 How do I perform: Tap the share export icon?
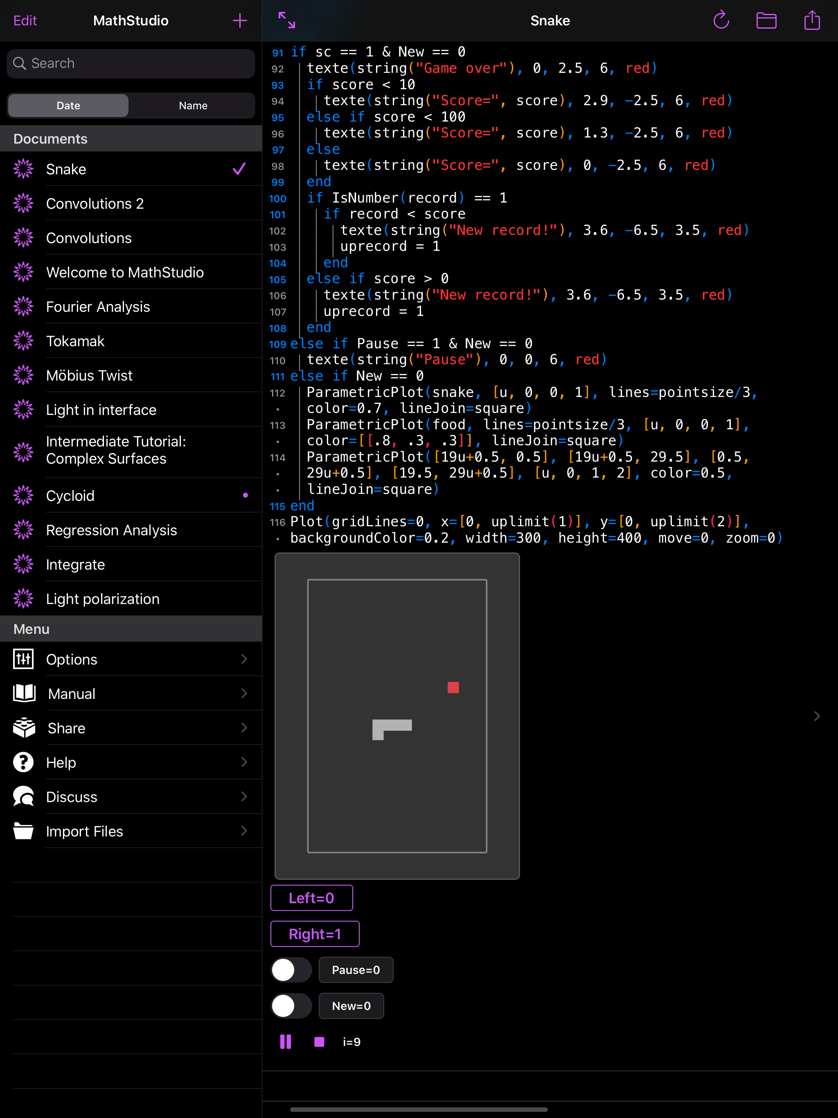pos(811,21)
